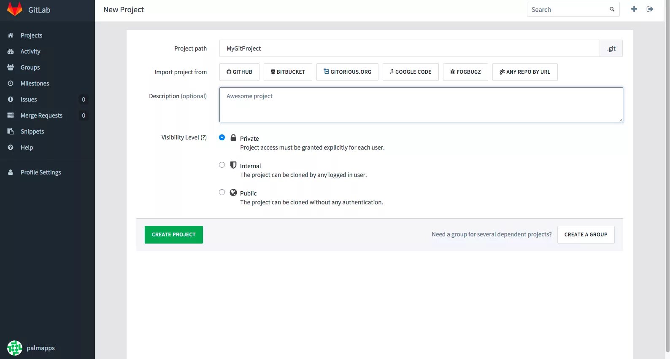Click the Merge Requests count badge
The image size is (670, 359).
pyautogui.click(x=84, y=115)
